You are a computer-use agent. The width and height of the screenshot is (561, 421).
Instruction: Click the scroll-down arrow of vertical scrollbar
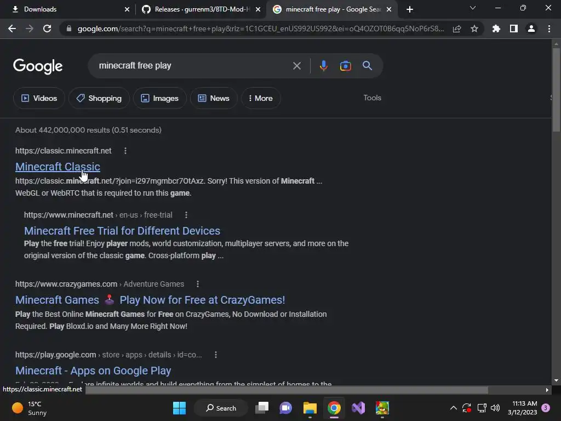coord(556,380)
